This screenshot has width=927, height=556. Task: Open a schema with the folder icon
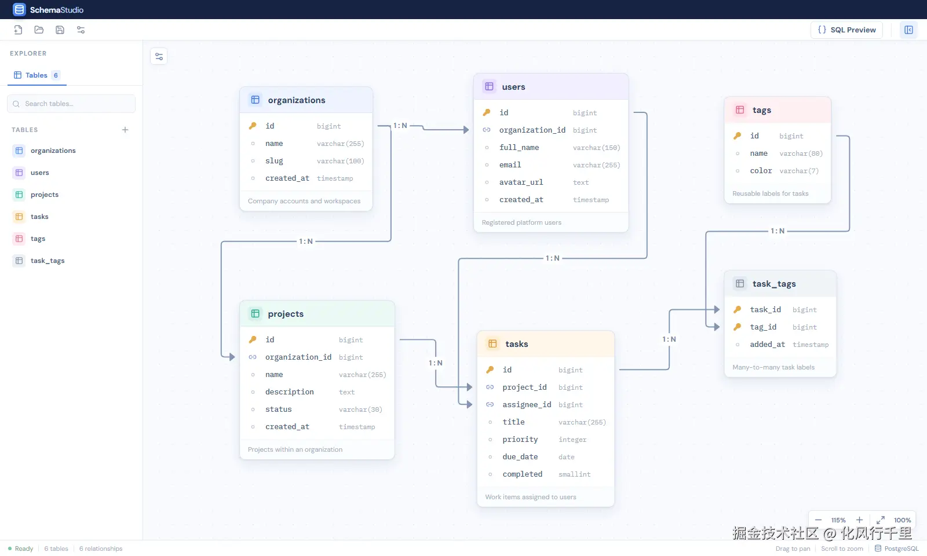click(x=39, y=30)
